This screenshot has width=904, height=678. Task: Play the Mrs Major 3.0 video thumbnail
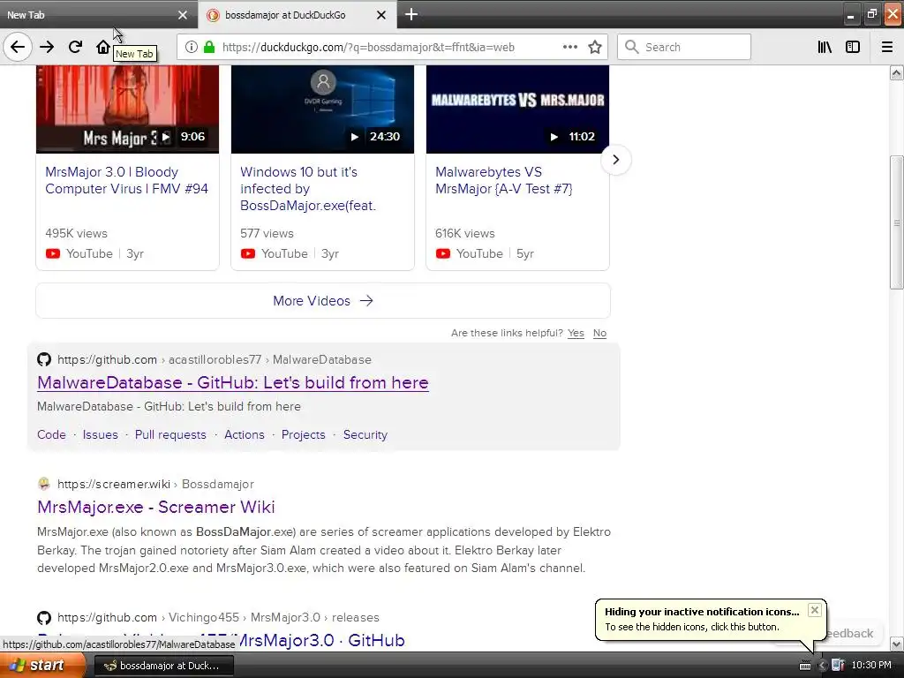127,109
